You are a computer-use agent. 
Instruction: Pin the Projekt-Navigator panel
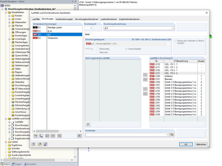72,1
